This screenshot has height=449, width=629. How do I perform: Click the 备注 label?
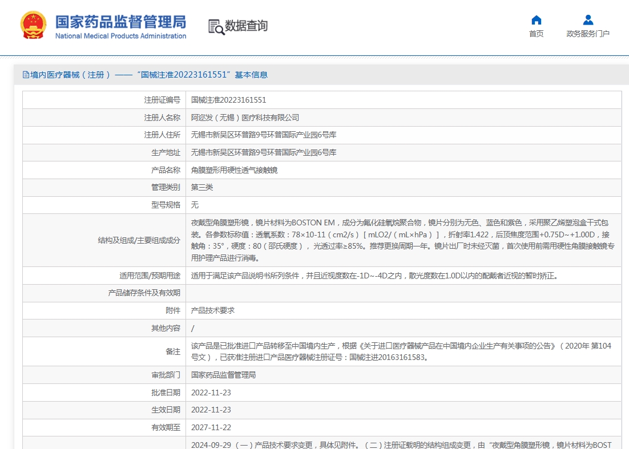point(173,351)
